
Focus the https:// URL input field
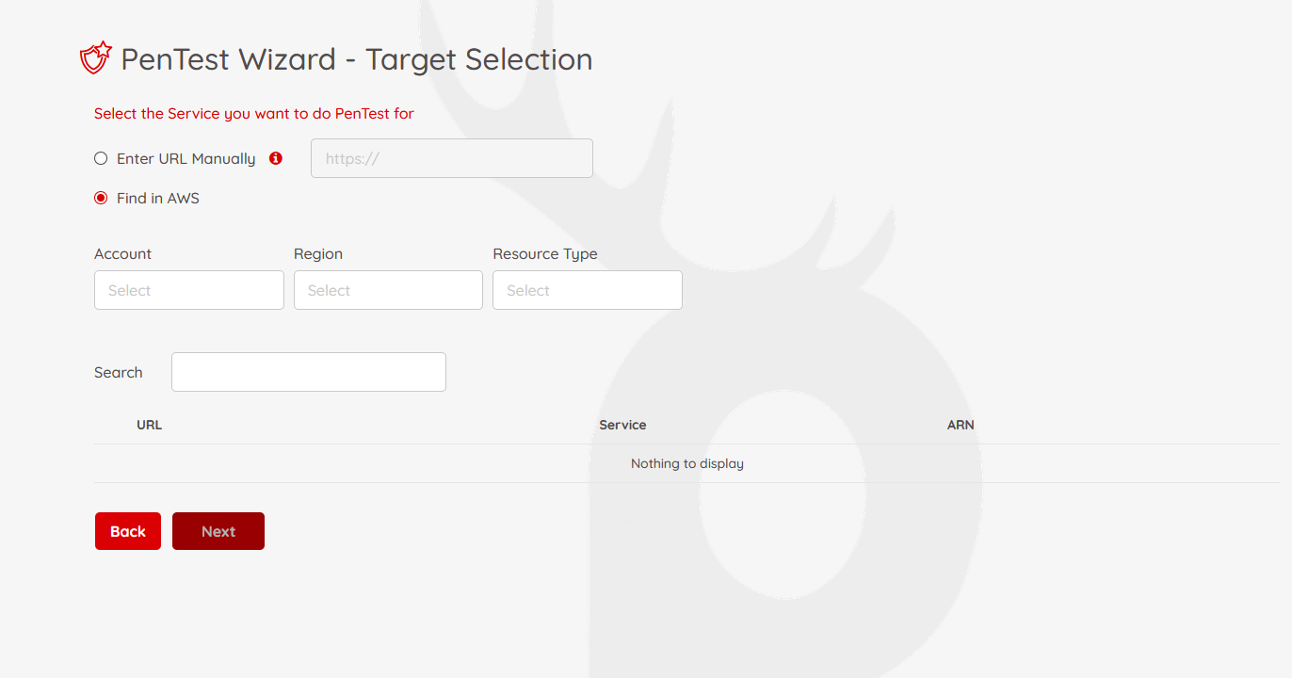452,158
